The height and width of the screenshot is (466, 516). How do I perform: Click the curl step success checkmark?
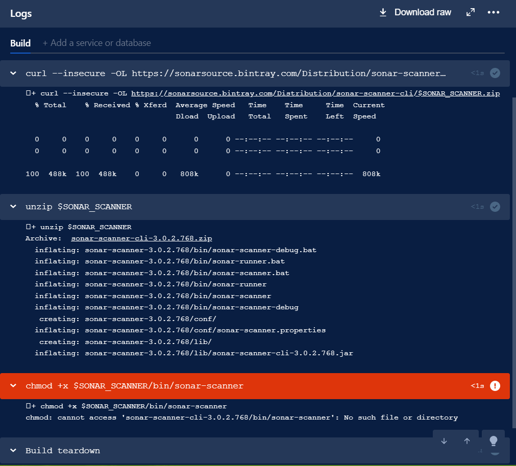(495, 73)
